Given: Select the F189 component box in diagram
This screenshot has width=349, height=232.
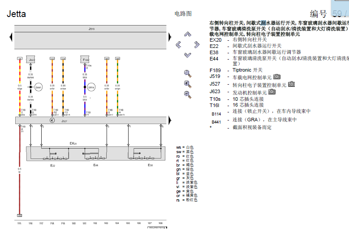Looking at the screenshot, I should [85, 60].
